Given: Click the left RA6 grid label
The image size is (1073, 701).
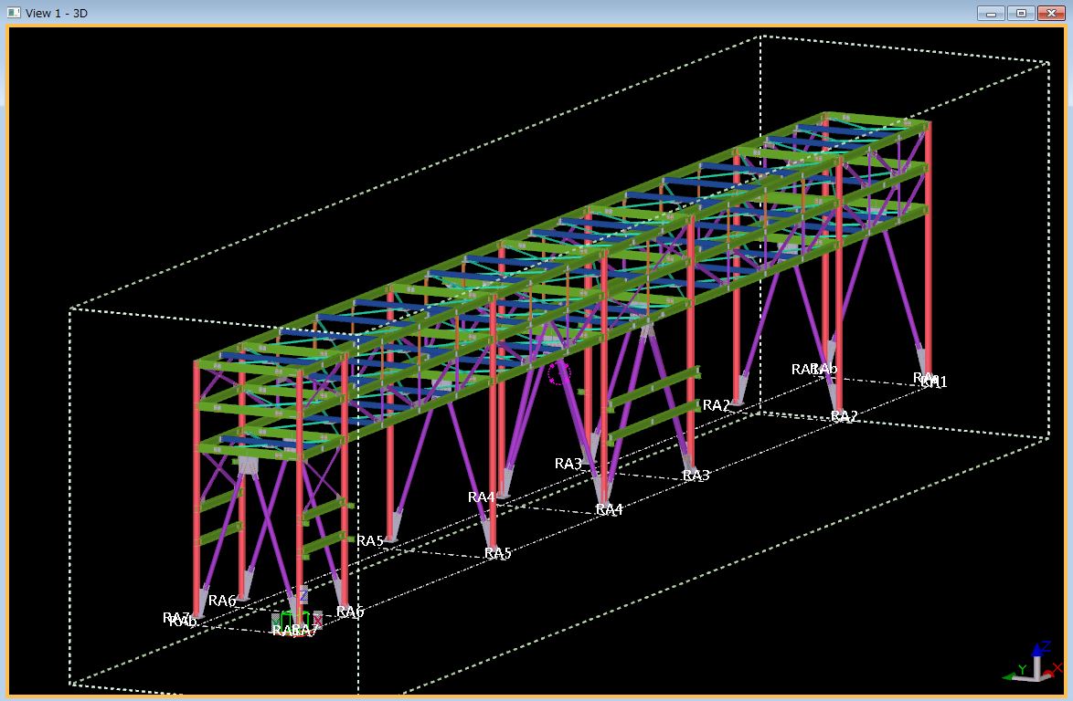Looking at the screenshot, I should click(x=222, y=601).
